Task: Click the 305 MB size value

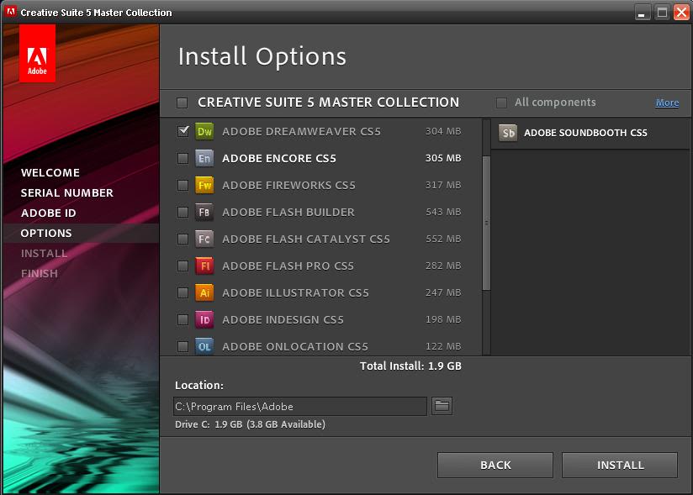Action: coord(443,158)
